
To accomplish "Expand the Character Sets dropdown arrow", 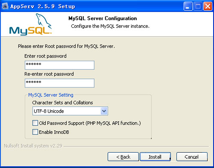I will pyautogui.click(x=104, y=111).
